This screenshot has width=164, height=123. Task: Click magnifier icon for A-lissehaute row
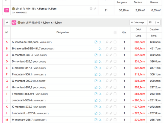[107, 42]
